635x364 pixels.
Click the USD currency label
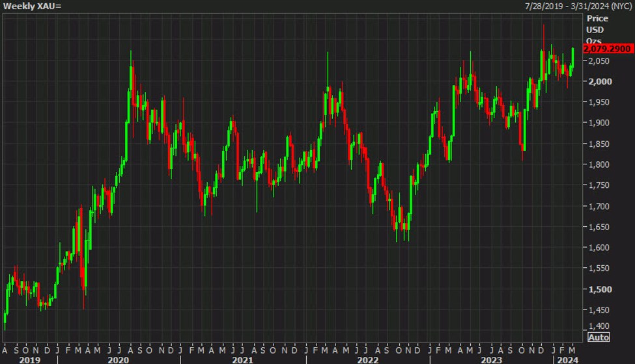(x=595, y=30)
